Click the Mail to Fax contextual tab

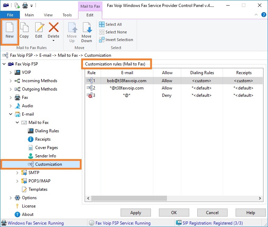[x=90, y=6]
